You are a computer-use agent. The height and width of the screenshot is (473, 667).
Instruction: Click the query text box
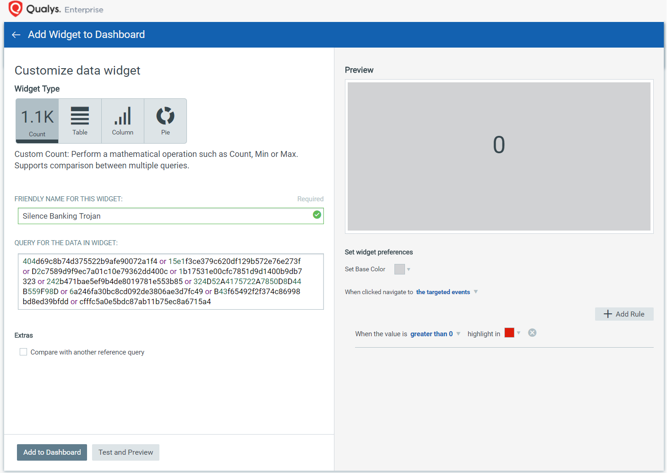tap(171, 281)
